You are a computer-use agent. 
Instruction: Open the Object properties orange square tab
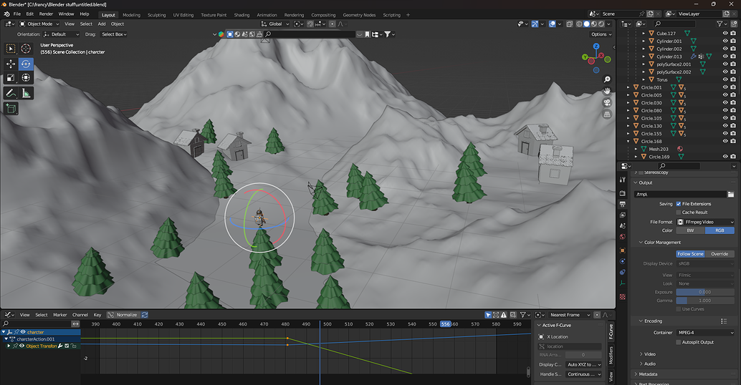tap(622, 250)
